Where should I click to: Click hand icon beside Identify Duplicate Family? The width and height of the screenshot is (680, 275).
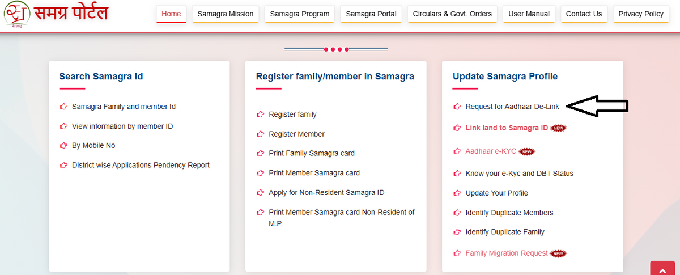click(457, 232)
